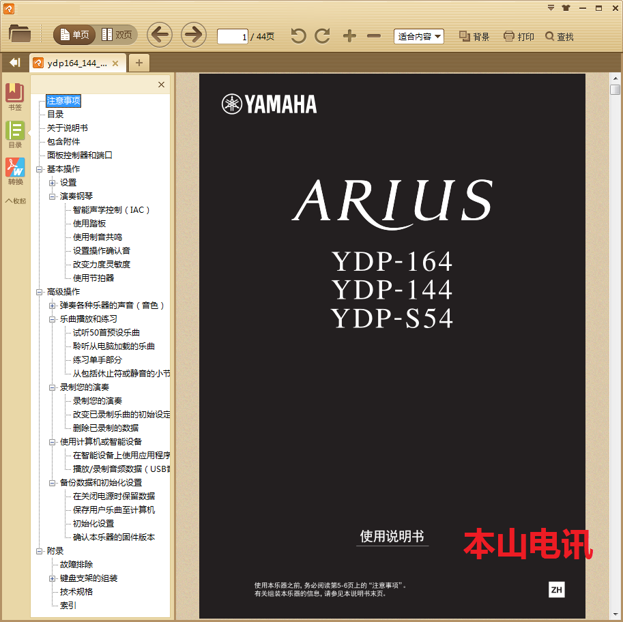Switch to 单页 single page view

75,35
